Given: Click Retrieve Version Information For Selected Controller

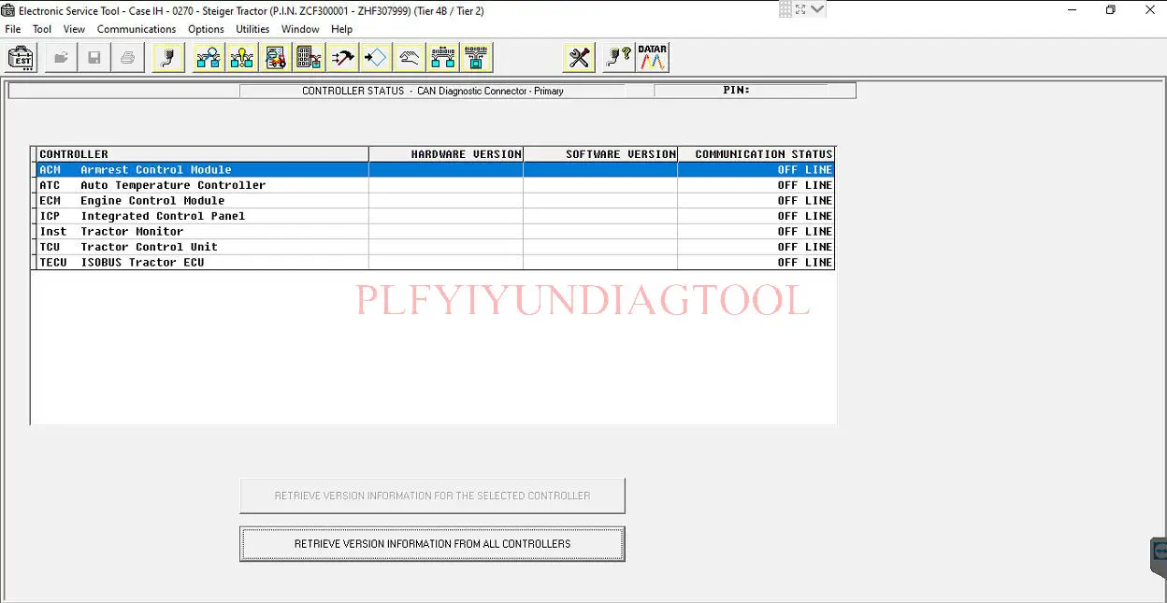Looking at the screenshot, I should 432,495.
